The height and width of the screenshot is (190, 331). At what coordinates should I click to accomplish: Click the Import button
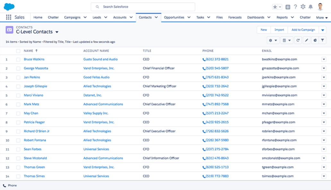click(279, 30)
